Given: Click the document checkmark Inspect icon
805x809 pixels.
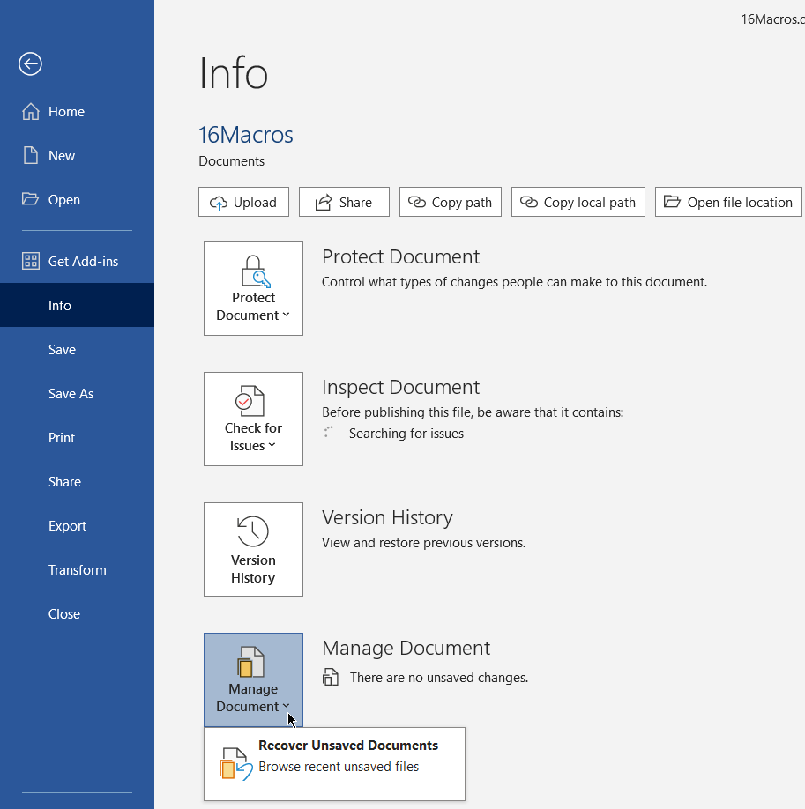Looking at the screenshot, I should click(x=250, y=401).
